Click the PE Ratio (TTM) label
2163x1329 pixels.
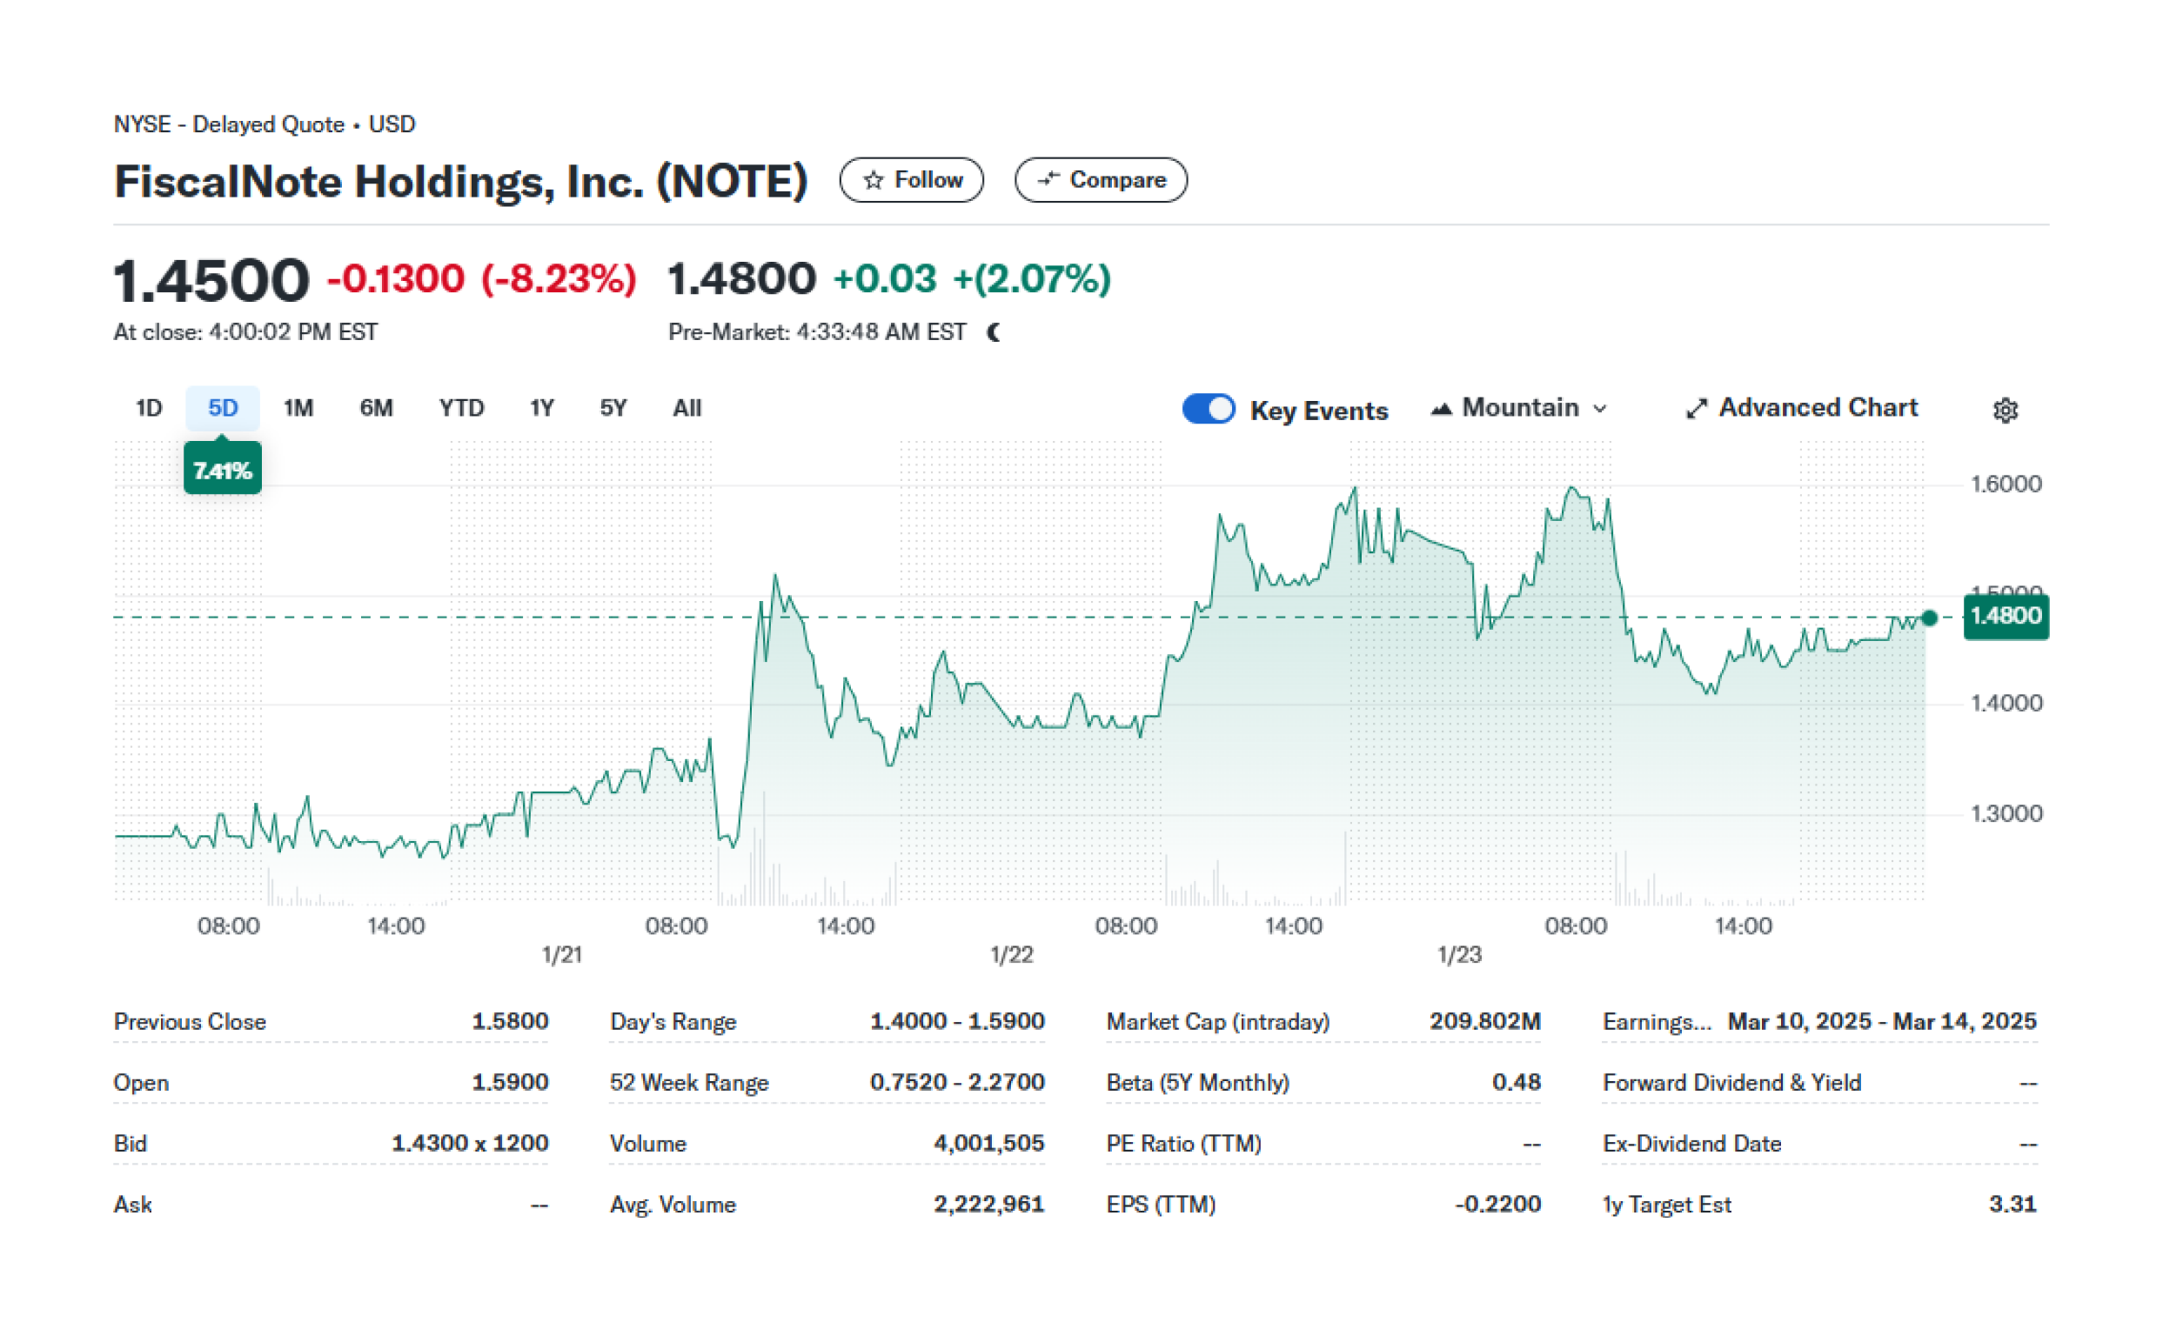[x=1183, y=1143]
